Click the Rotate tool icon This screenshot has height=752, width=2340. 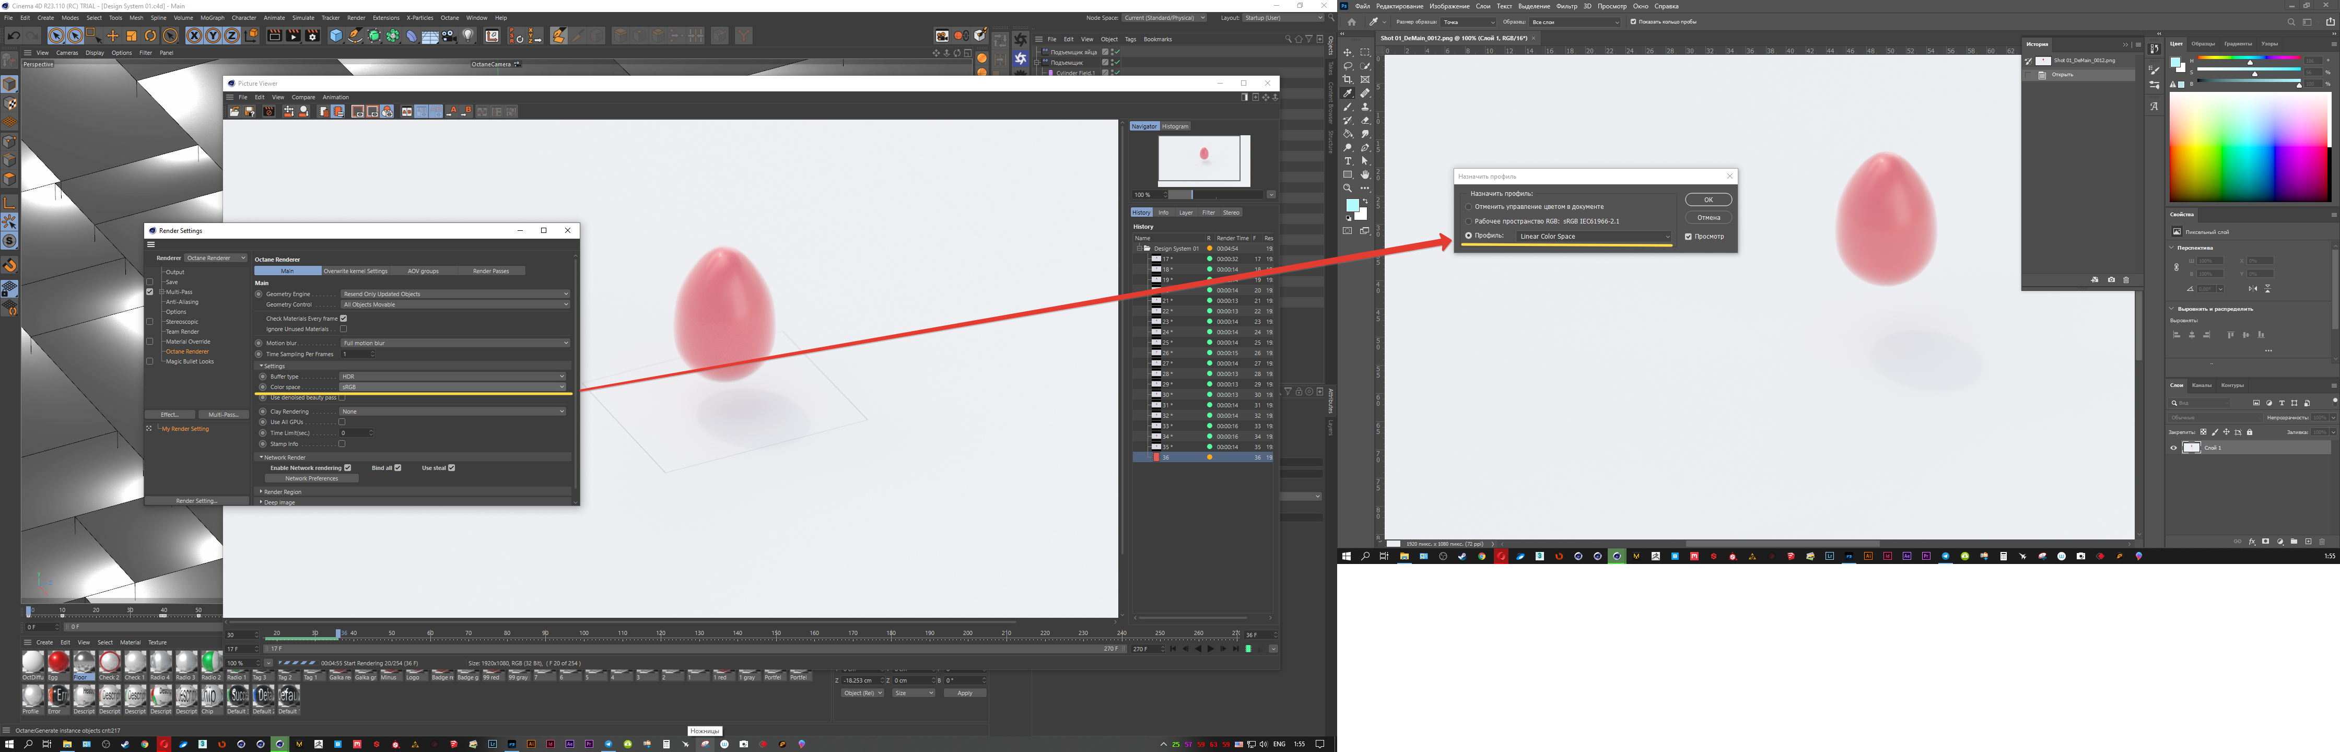(151, 36)
